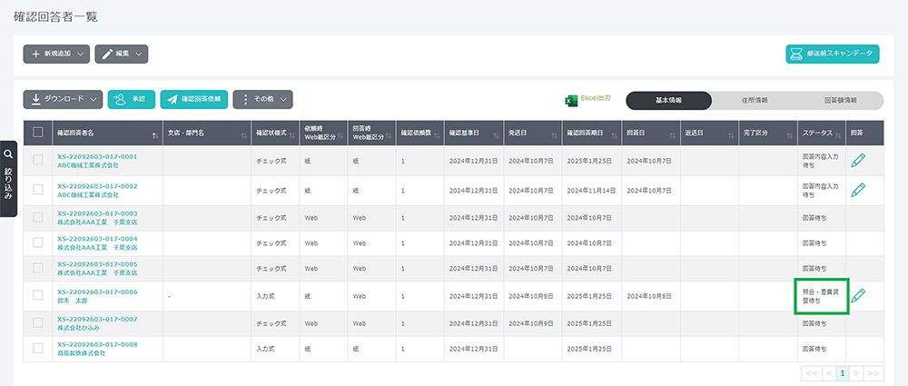The height and width of the screenshot is (386, 908).
Task: Click the pencil icon in the 鈴木 太郎 row
Action: click(x=858, y=295)
